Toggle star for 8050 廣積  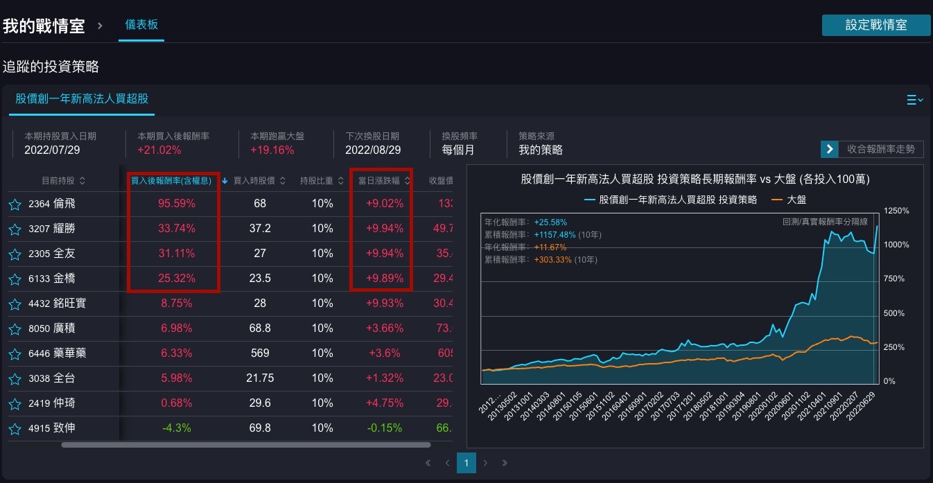(x=15, y=328)
